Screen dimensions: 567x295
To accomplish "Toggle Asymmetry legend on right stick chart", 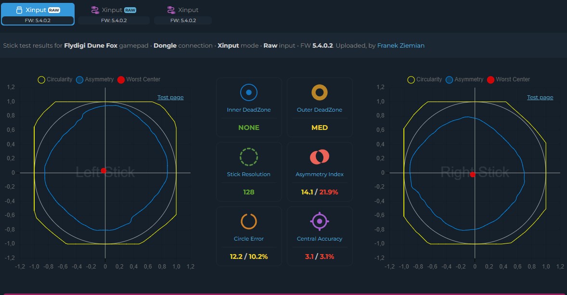I will [464, 79].
